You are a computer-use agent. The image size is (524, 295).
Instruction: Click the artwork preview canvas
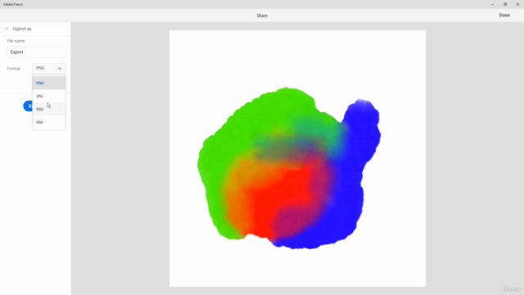coord(297,158)
